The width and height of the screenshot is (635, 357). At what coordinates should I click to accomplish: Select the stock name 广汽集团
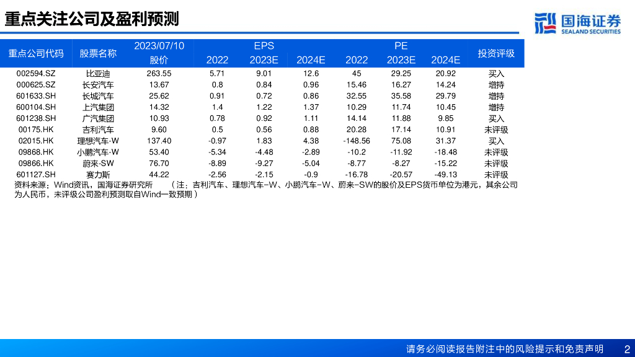click(x=98, y=118)
